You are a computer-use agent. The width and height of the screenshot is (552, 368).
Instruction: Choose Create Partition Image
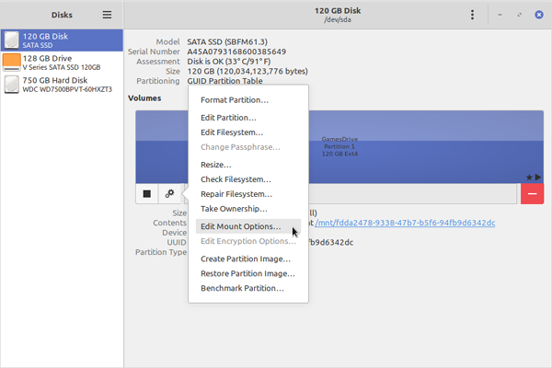tap(247, 259)
